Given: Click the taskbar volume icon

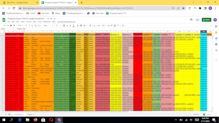Looking at the screenshot, I should 191,120.
